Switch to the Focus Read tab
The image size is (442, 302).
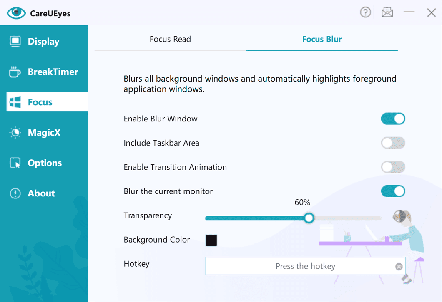click(170, 39)
